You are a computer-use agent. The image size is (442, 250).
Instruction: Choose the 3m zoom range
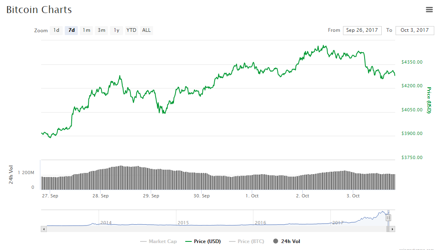tap(101, 30)
